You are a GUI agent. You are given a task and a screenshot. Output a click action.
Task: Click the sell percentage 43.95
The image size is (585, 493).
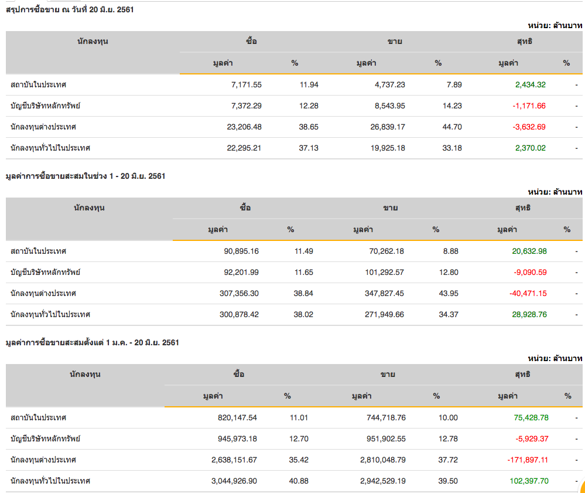[449, 293]
